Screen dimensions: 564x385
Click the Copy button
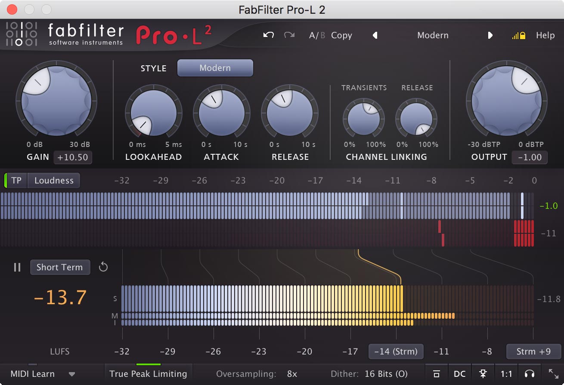(x=341, y=35)
